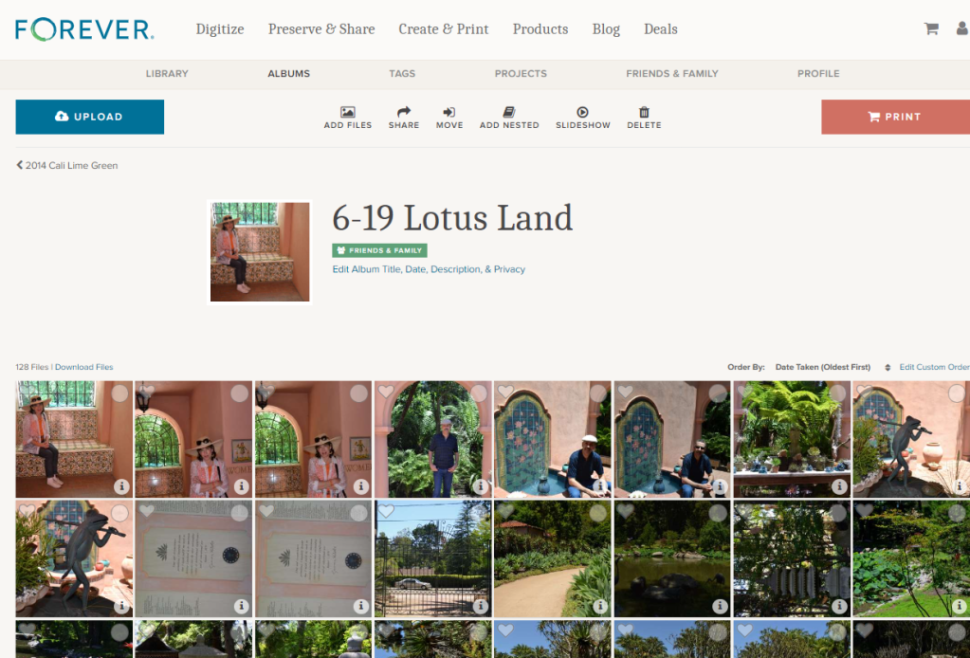Image resolution: width=970 pixels, height=658 pixels.
Task: Open the shopping cart
Action: coord(931,28)
